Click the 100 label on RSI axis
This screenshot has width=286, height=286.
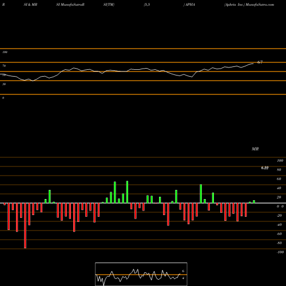pyautogui.click(x=5, y=52)
